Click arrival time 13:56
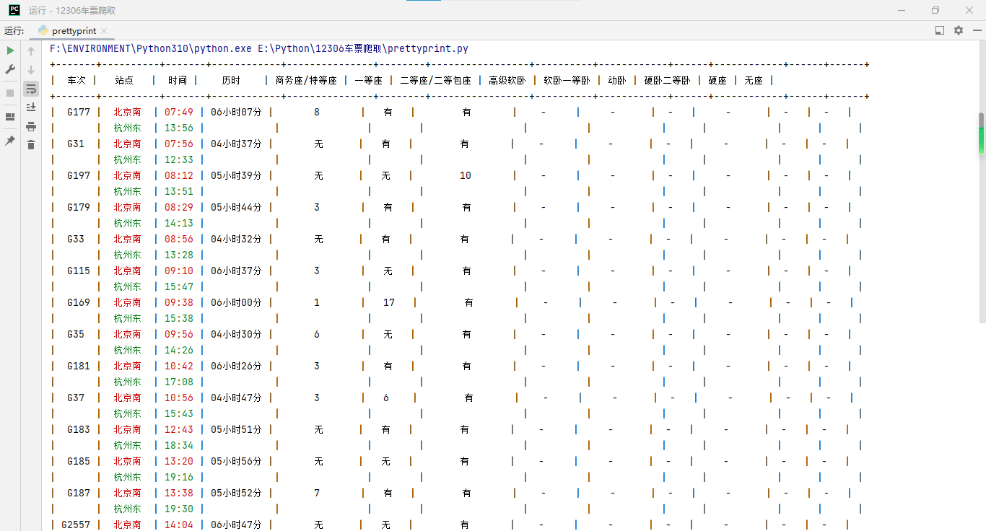 [x=179, y=128]
